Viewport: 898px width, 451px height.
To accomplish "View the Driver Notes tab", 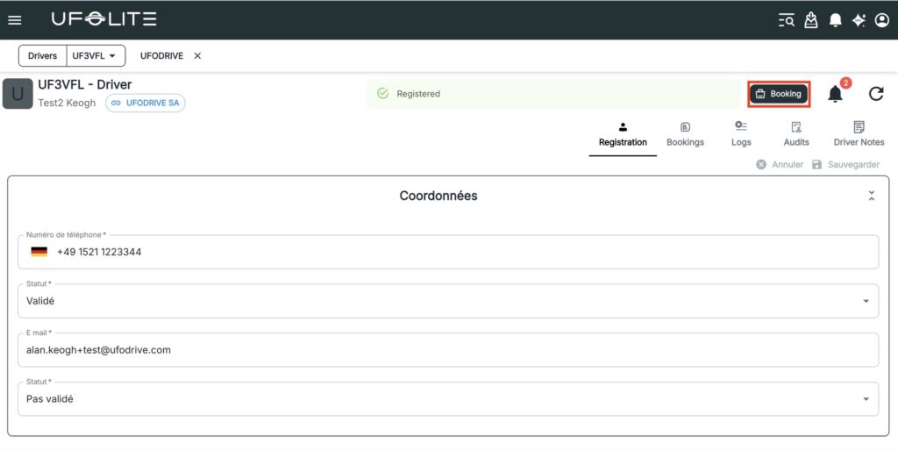I will (x=859, y=134).
